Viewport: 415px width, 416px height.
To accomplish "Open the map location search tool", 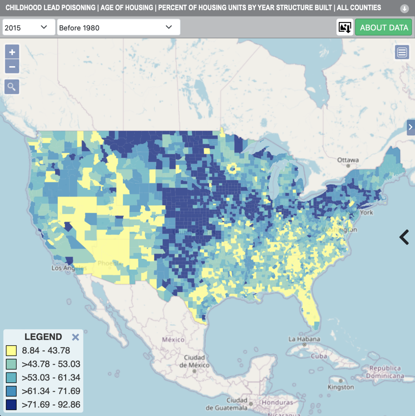I will [12, 87].
